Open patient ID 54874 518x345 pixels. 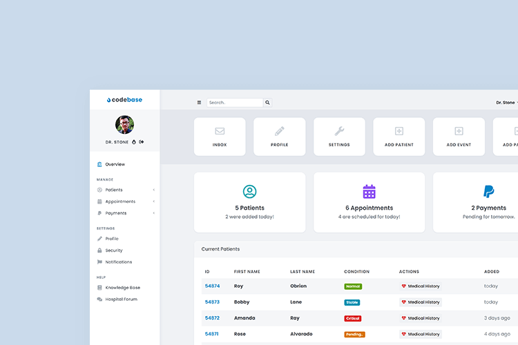click(213, 286)
